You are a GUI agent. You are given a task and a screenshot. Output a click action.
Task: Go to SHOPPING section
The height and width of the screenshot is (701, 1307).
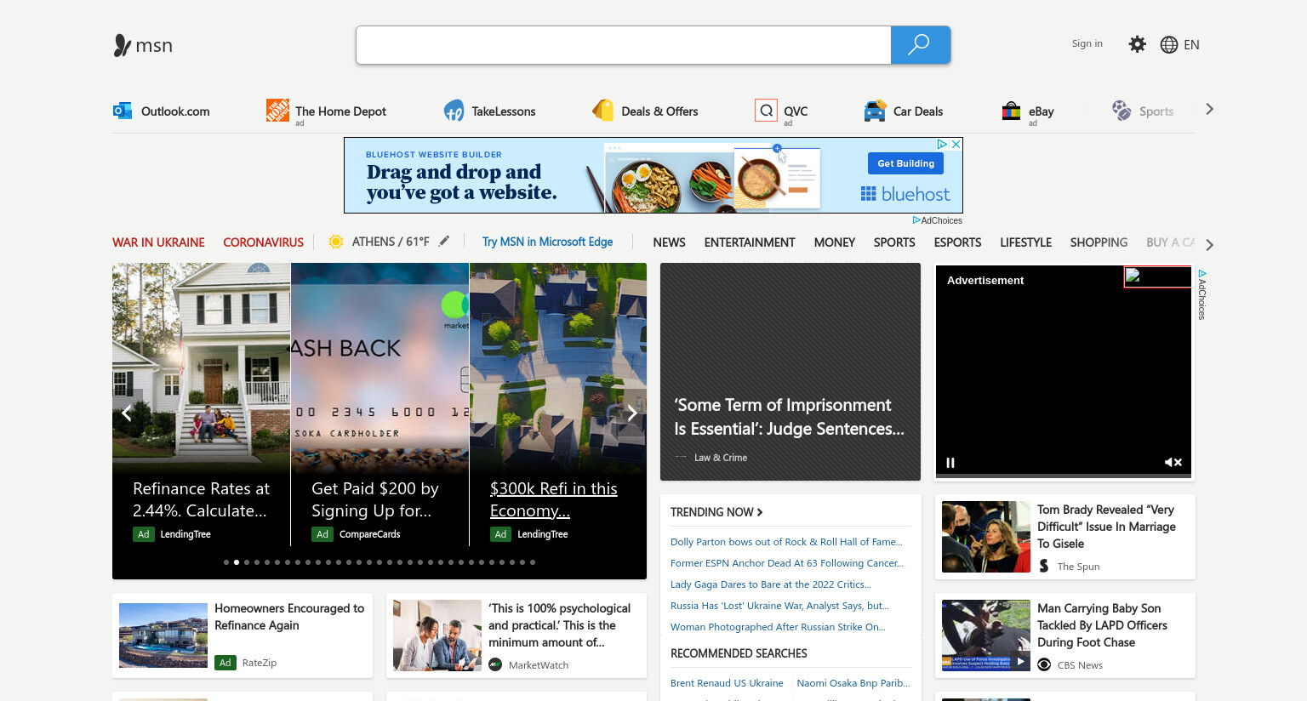pyautogui.click(x=1099, y=242)
